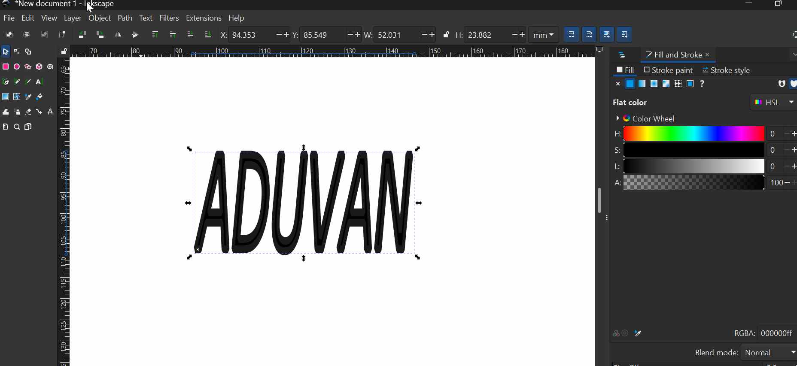Set fill rule to nonzero
The height and width of the screenshot is (366, 797).
[x=793, y=84]
